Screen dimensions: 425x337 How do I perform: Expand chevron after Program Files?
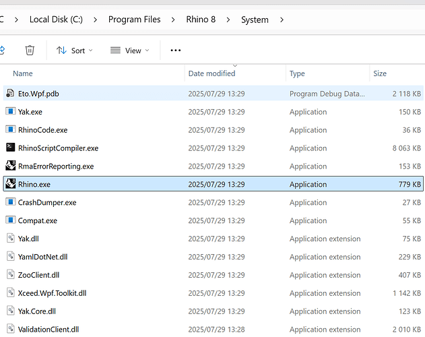(x=173, y=20)
